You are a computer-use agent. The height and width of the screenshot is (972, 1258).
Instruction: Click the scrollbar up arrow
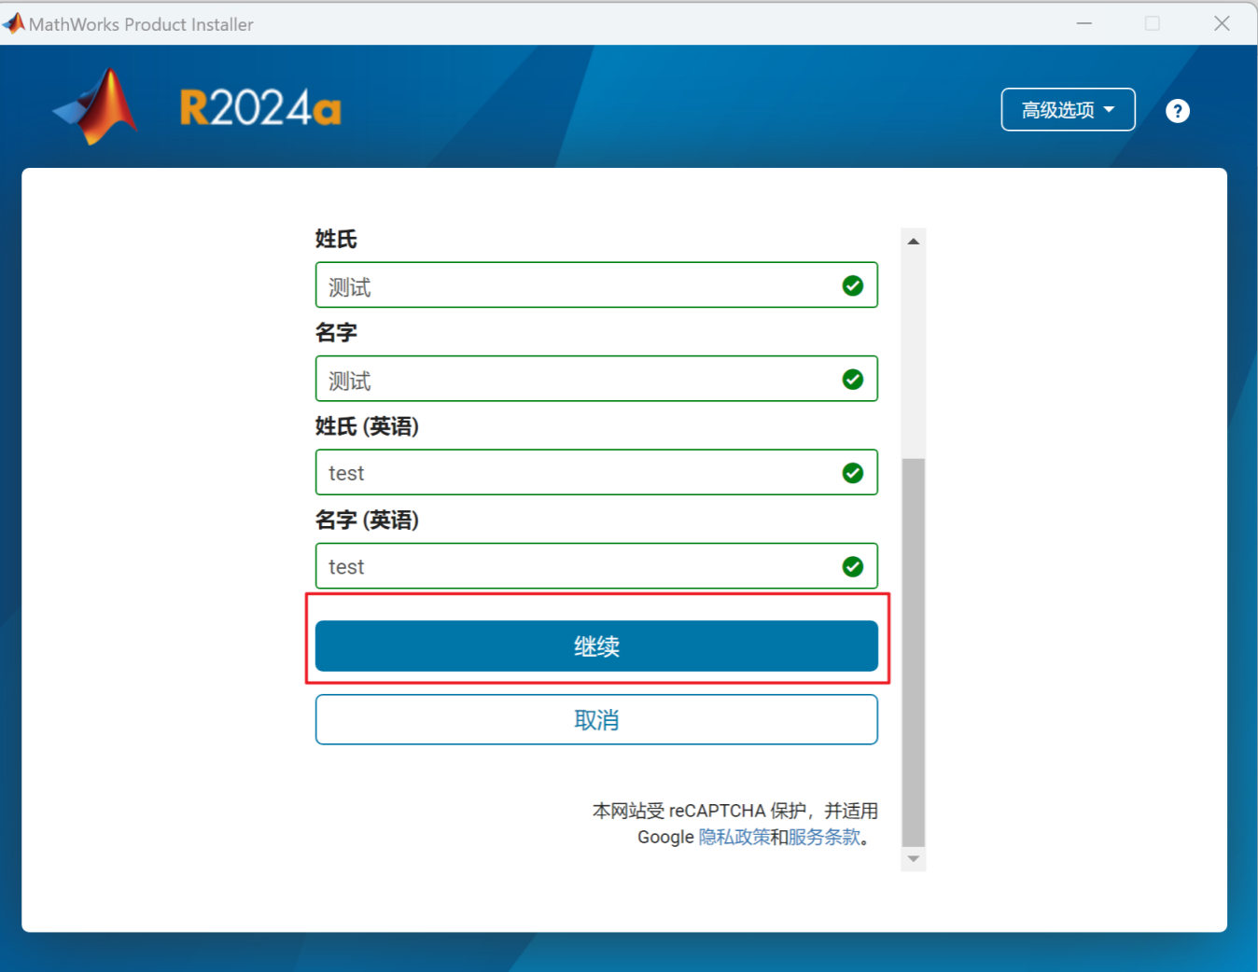(x=913, y=241)
